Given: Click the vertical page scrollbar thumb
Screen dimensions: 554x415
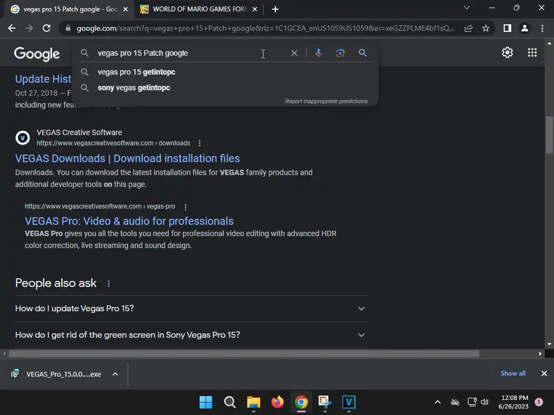Looking at the screenshot, I should pyautogui.click(x=549, y=135).
